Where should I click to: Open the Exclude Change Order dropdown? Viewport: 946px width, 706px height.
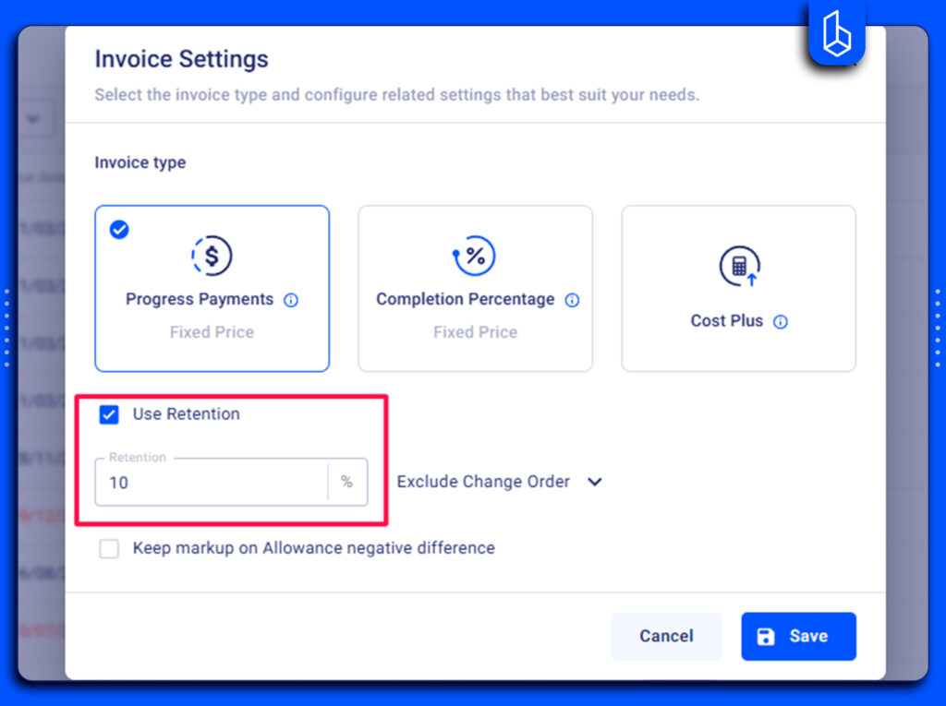click(x=498, y=482)
